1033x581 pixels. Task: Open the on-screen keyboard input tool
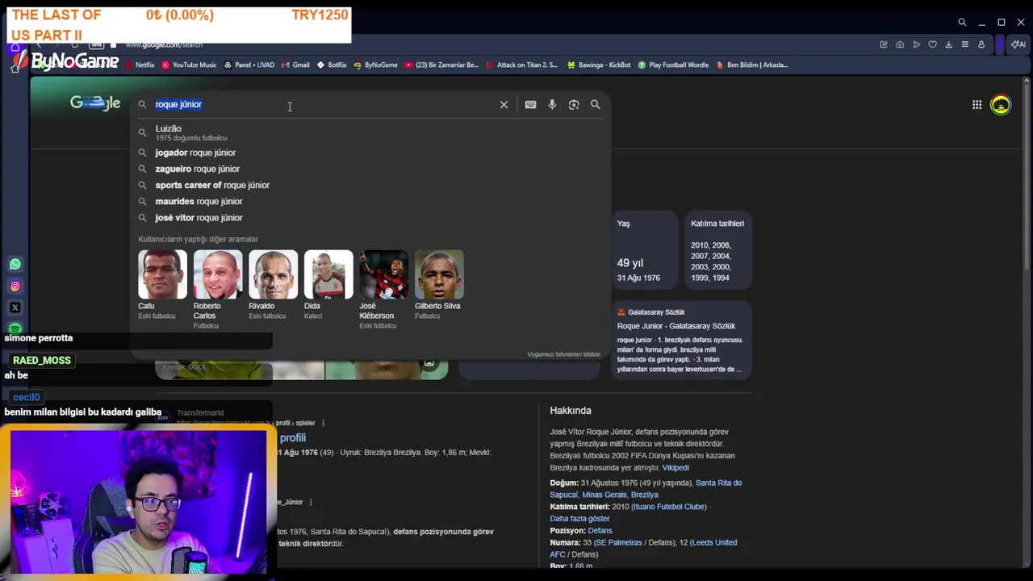(530, 104)
